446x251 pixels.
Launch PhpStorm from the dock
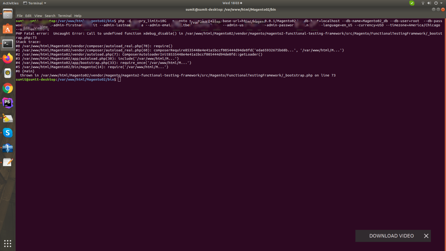[8, 103]
